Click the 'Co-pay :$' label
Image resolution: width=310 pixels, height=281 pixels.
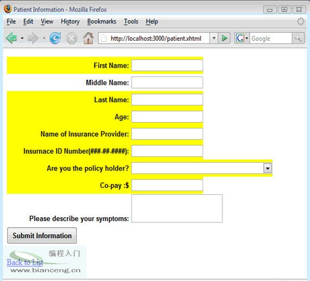(x=114, y=186)
